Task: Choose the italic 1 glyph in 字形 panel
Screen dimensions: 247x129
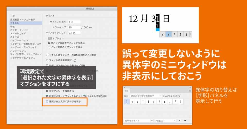Action: (159, 102)
